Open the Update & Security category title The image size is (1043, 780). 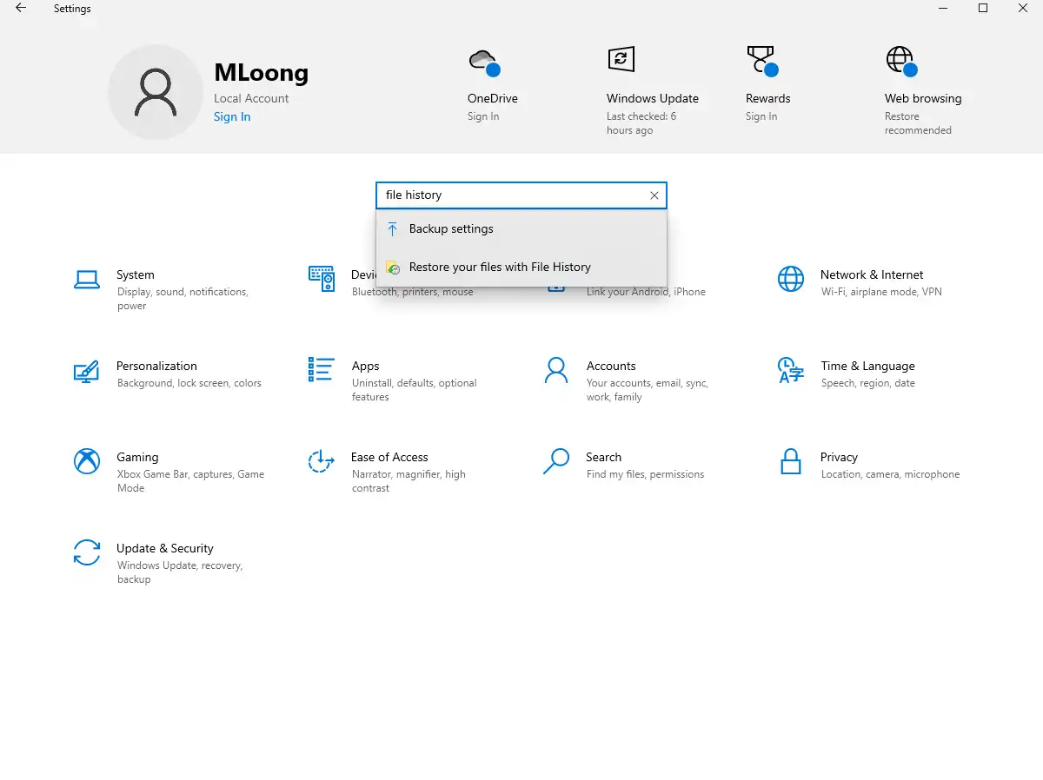pyautogui.click(x=165, y=548)
